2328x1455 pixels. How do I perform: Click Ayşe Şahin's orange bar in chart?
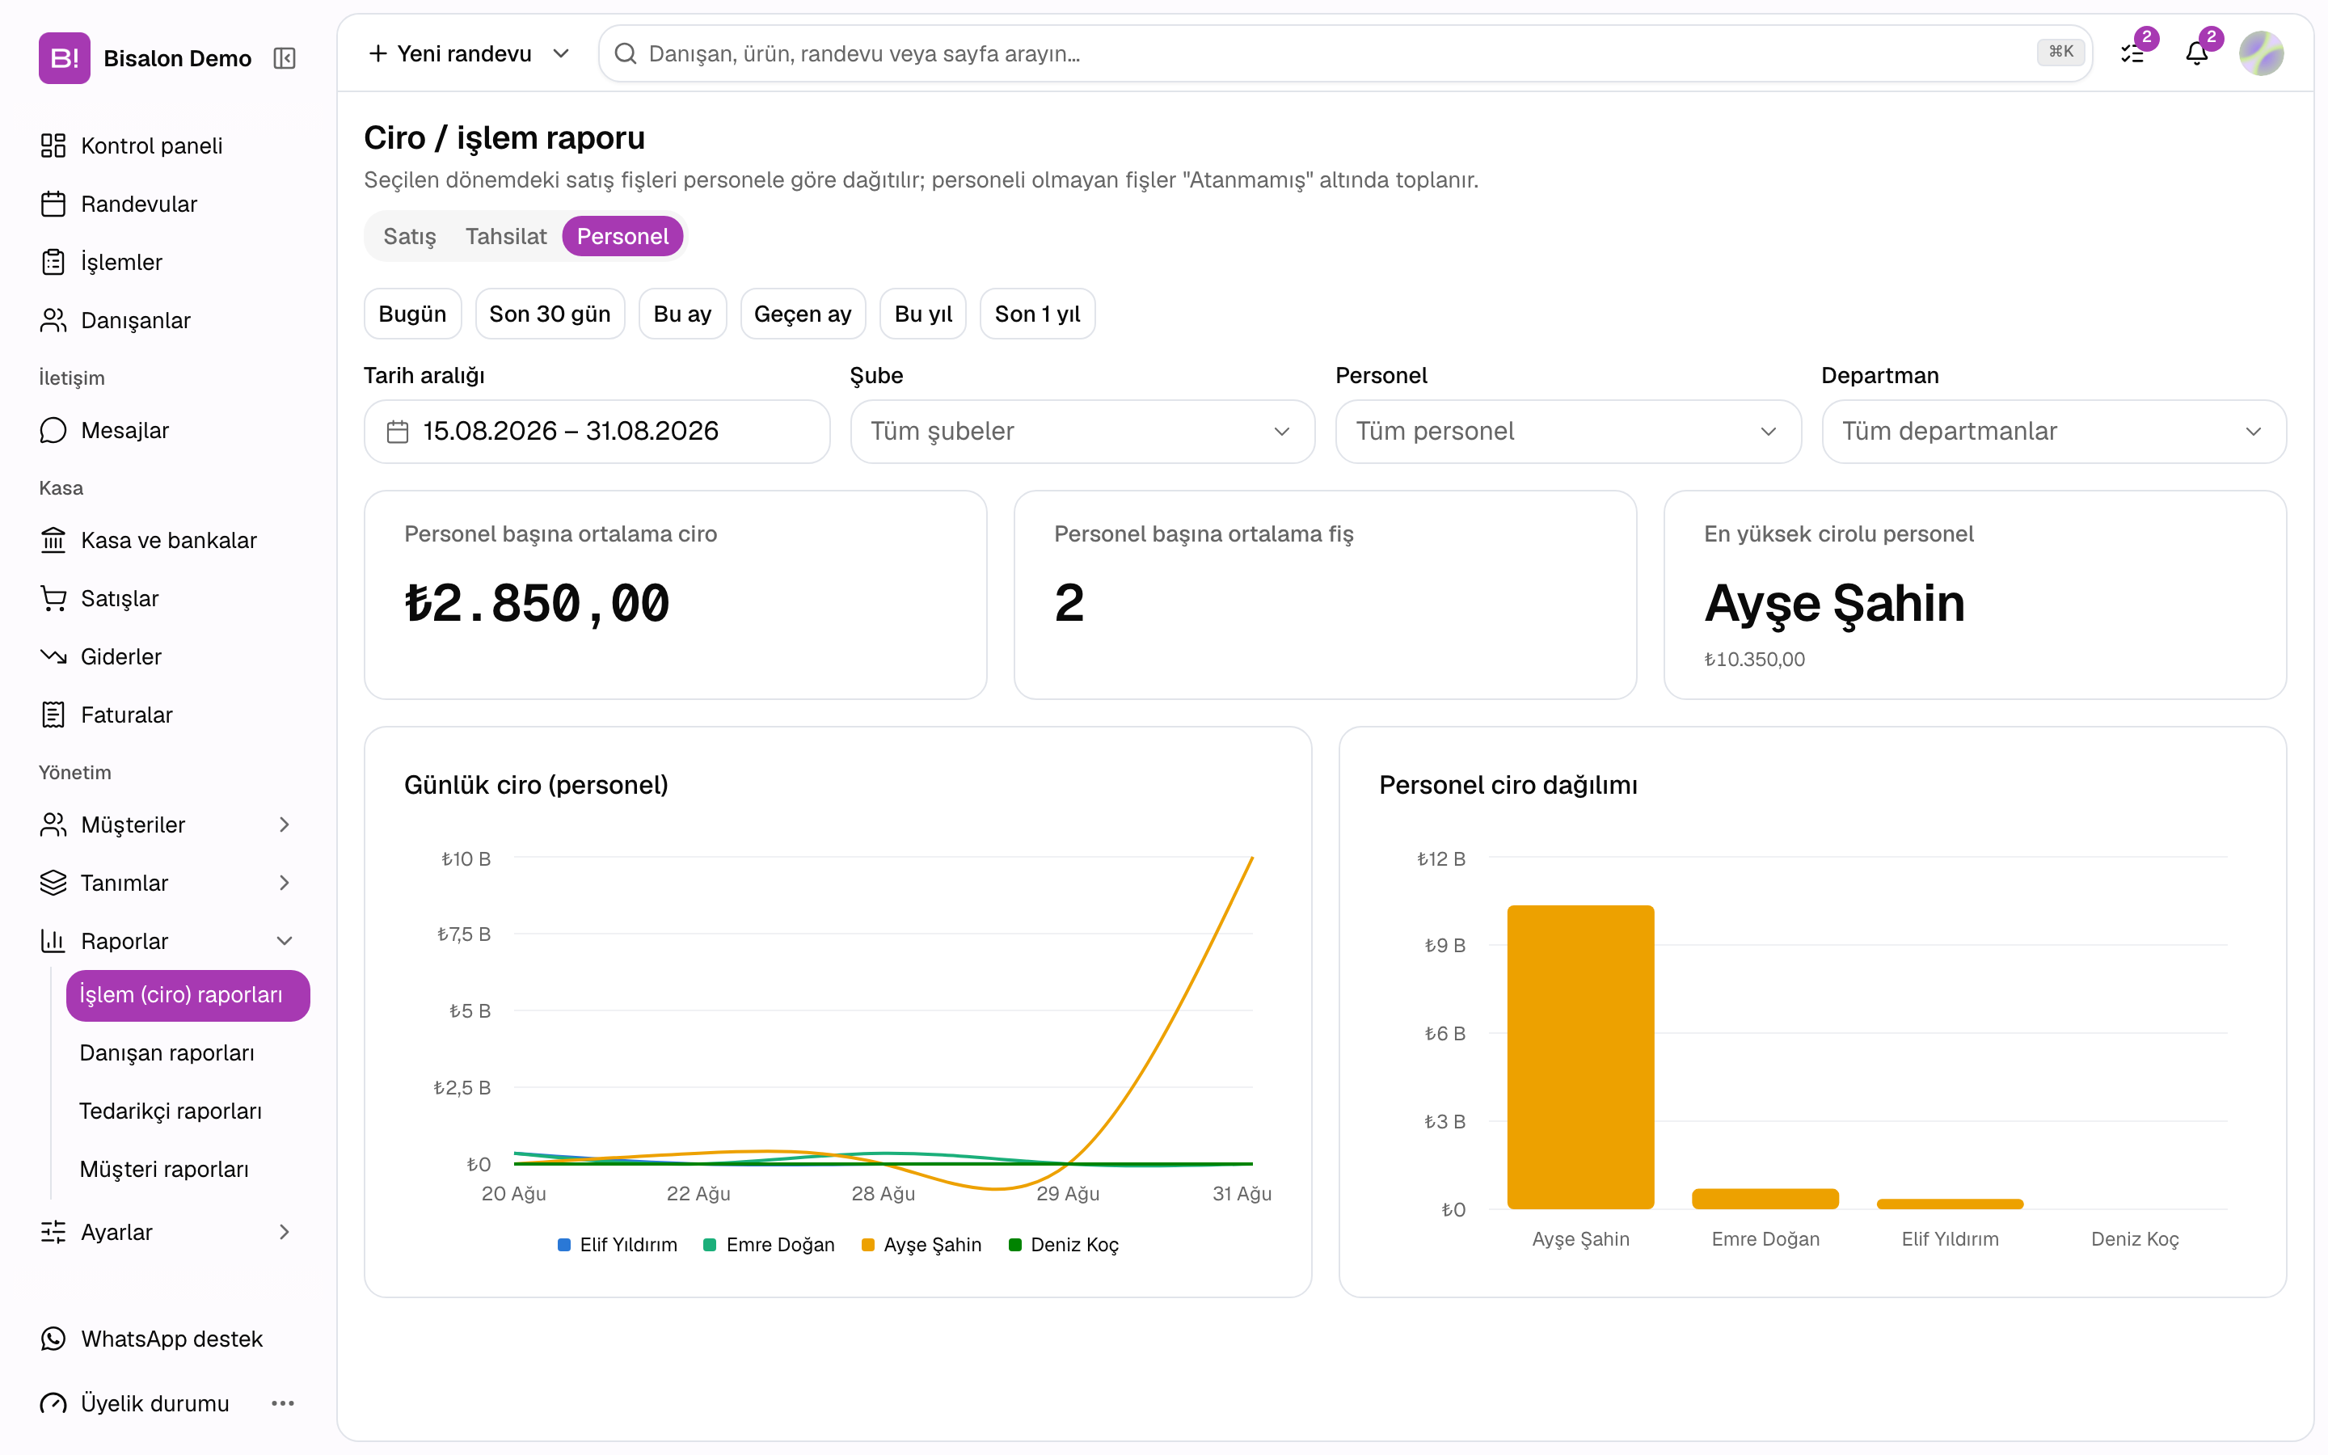pyautogui.click(x=1580, y=1056)
